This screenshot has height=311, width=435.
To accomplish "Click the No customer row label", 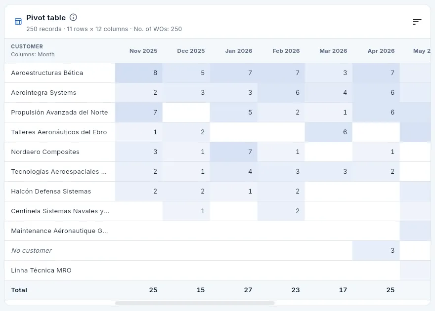I will coord(31,251).
